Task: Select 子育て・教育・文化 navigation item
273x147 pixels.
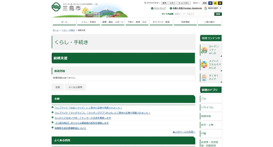Action: [x=137, y=22]
